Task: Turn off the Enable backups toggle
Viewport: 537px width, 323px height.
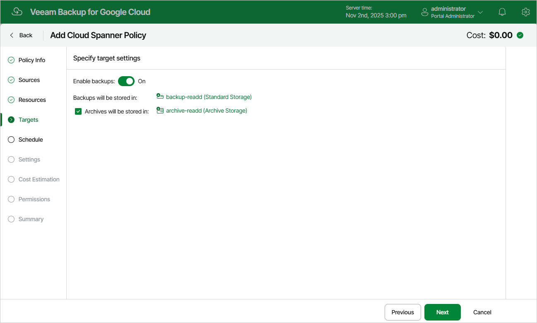Action: pos(126,81)
